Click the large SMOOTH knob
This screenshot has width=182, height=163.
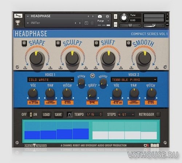(145, 58)
